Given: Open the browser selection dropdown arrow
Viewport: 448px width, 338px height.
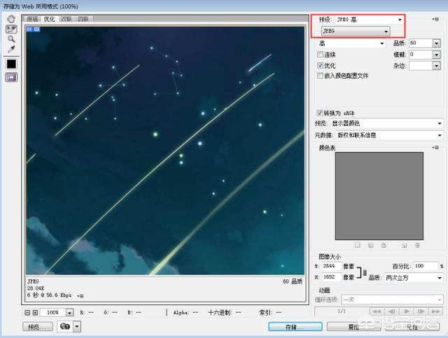Looking at the screenshot, I should click(x=77, y=326).
